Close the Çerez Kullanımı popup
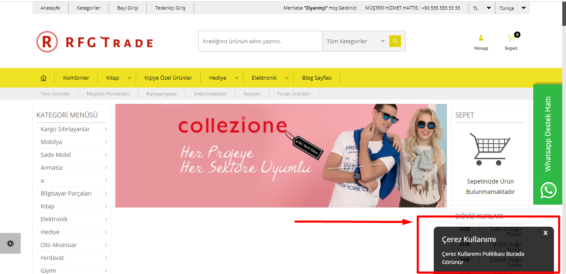Image resolution: width=566 pixels, height=274 pixels. click(x=545, y=233)
